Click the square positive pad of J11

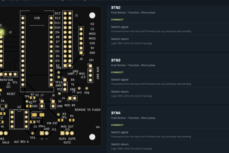(42, 133)
